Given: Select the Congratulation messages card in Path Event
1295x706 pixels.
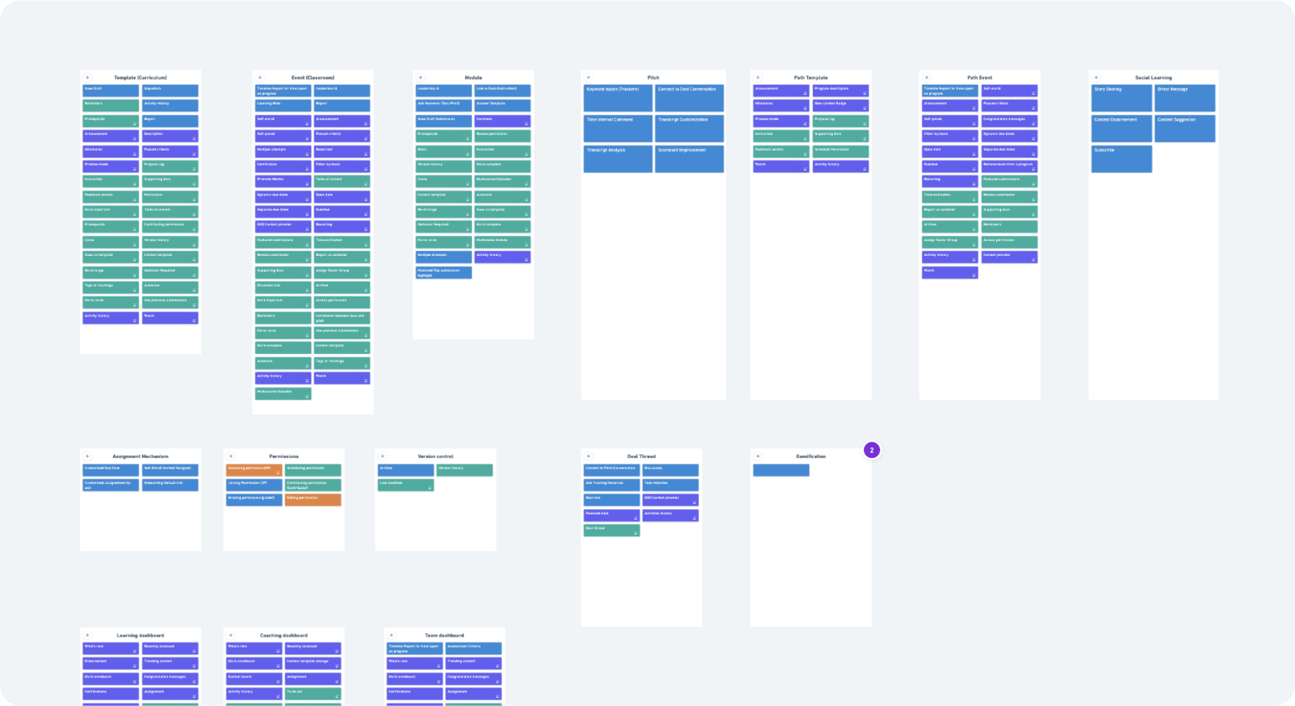Looking at the screenshot, I should pyautogui.click(x=1010, y=121).
